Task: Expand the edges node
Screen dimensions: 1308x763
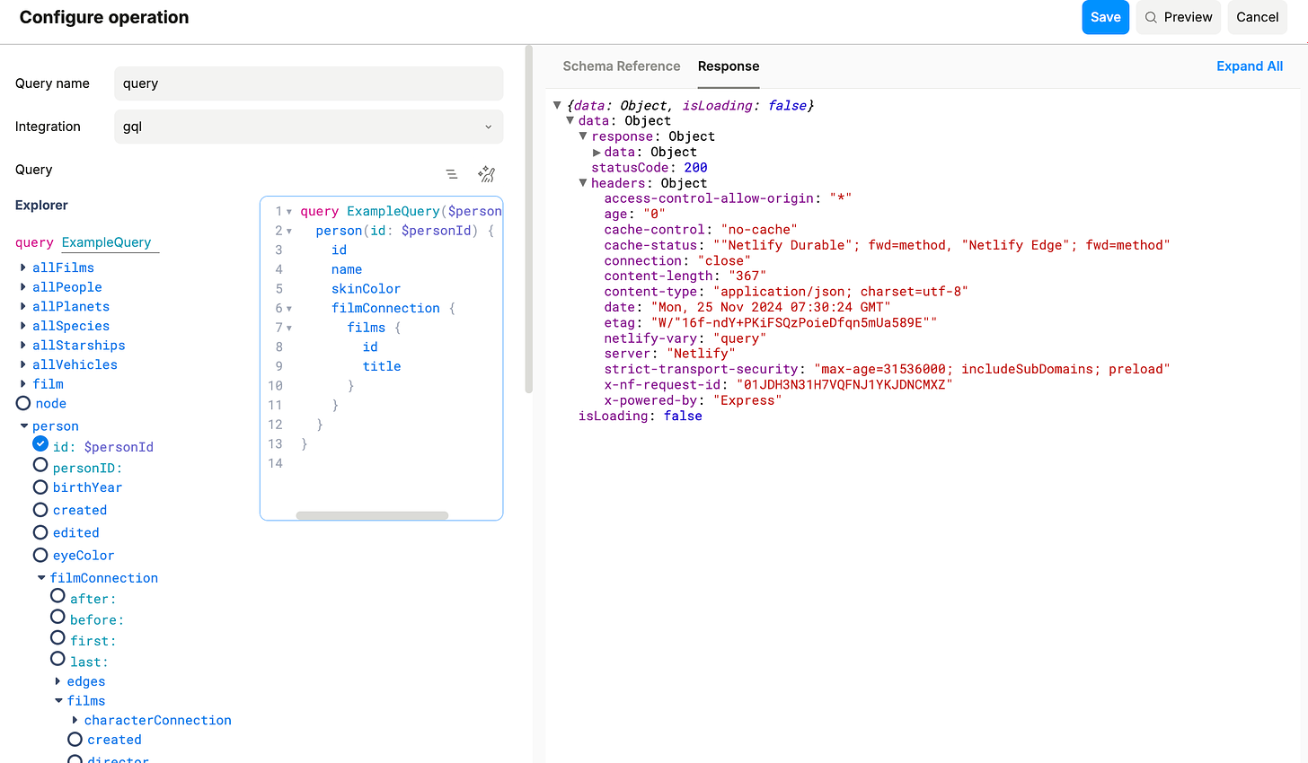Action: click(x=58, y=681)
